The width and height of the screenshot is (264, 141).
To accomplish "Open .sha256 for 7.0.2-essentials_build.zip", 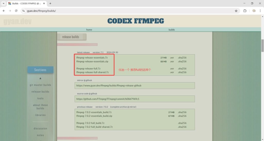I will pos(182,116).
